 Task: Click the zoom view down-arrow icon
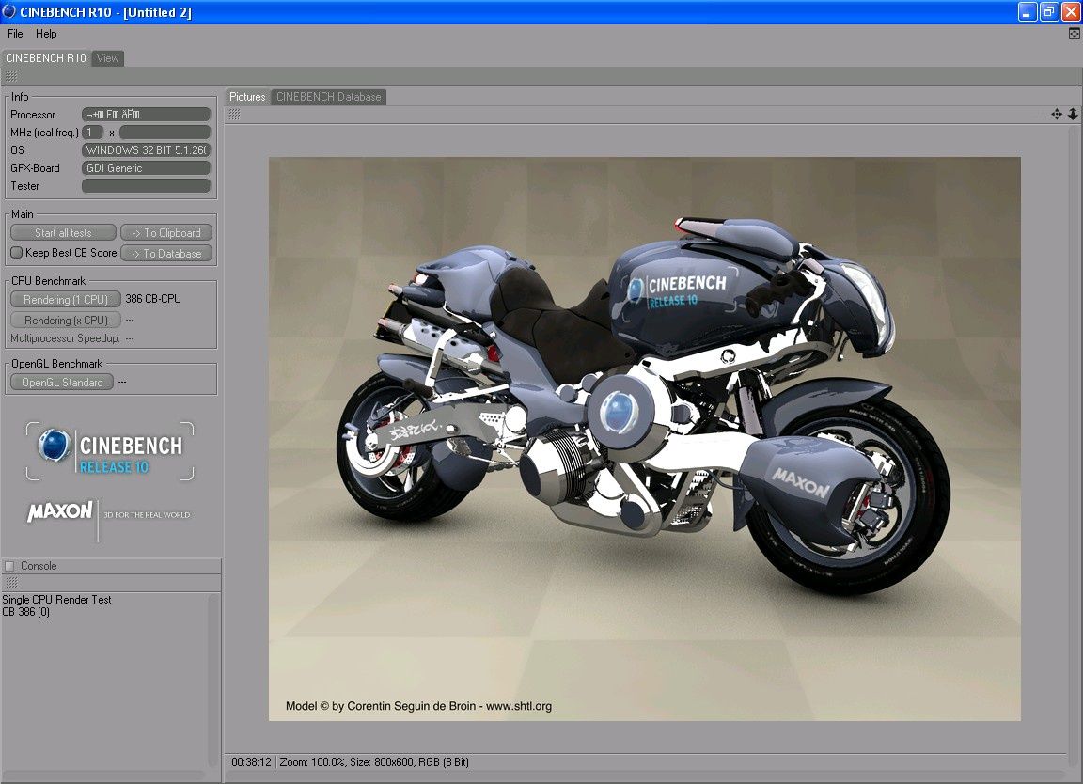1073,114
